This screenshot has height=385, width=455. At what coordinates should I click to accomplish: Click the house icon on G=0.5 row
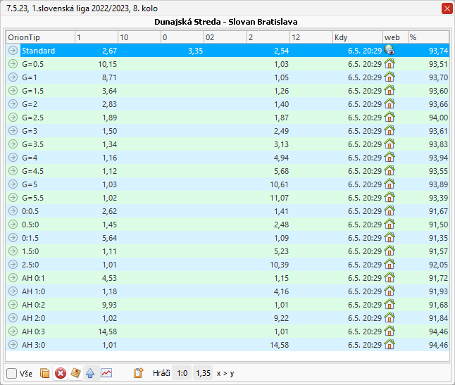click(389, 63)
